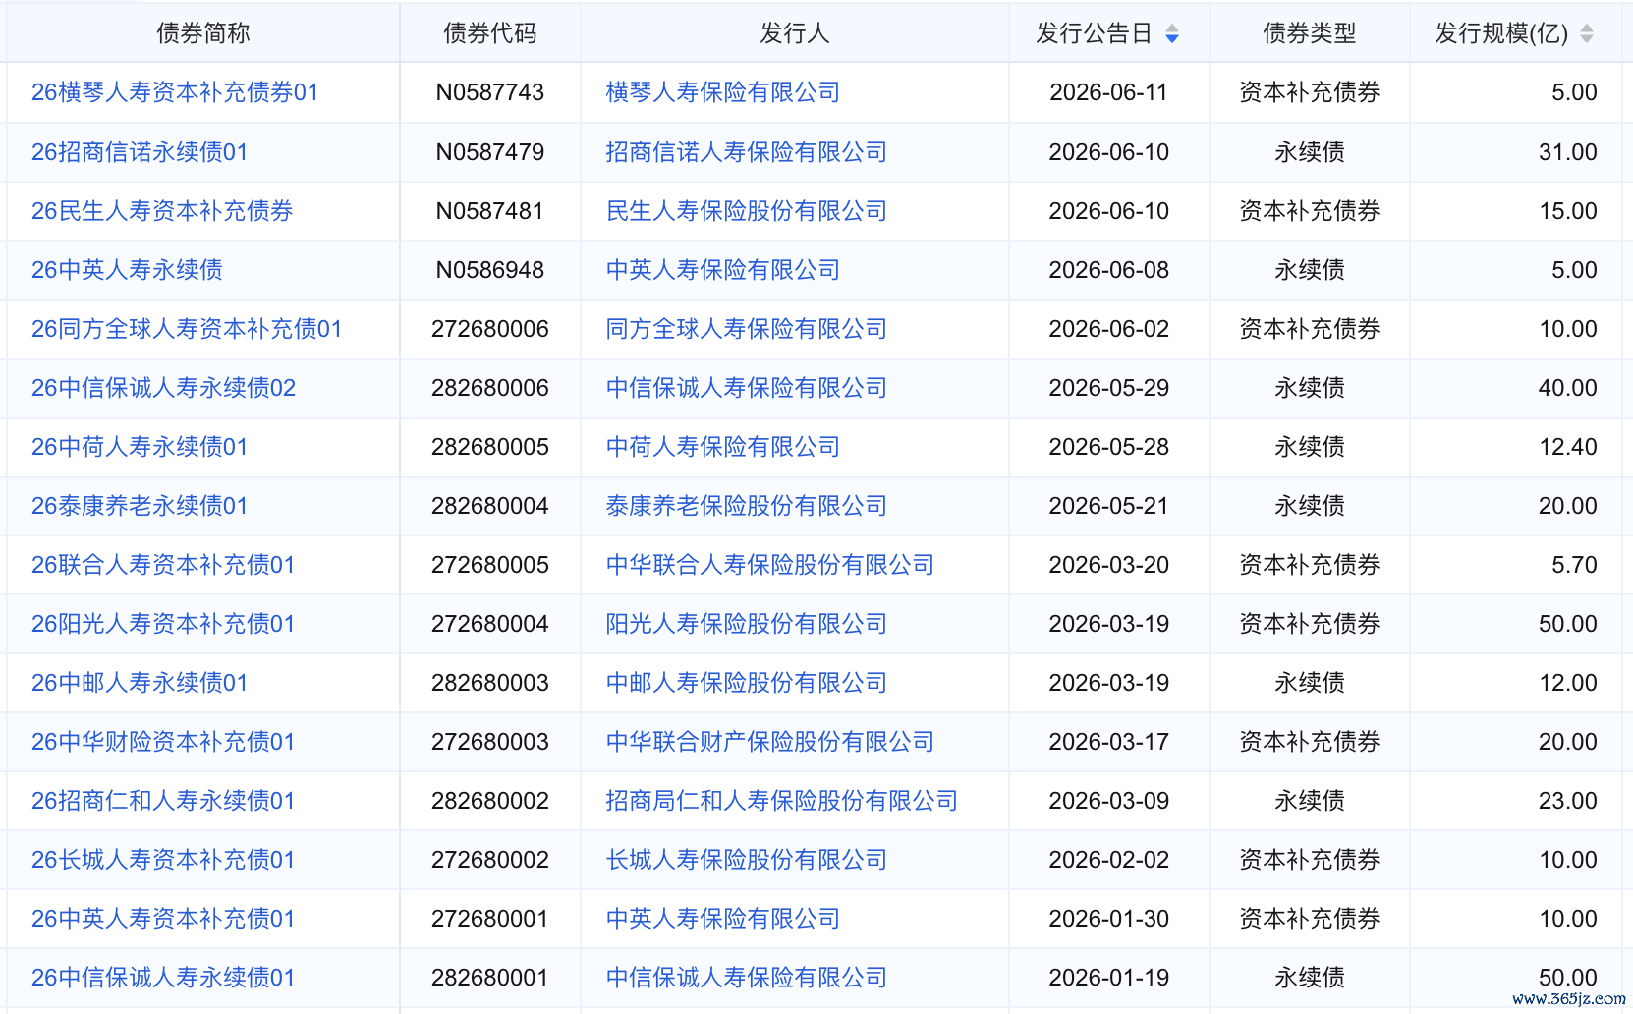Open bond 26中荷人寿永续债01
Image resolution: width=1633 pixels, height=1014 pixels.
click(140, 447)
